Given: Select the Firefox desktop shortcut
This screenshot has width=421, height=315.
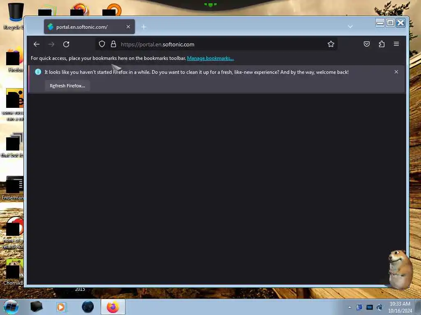Looking at the screenshot, I should tap(15, 60).
